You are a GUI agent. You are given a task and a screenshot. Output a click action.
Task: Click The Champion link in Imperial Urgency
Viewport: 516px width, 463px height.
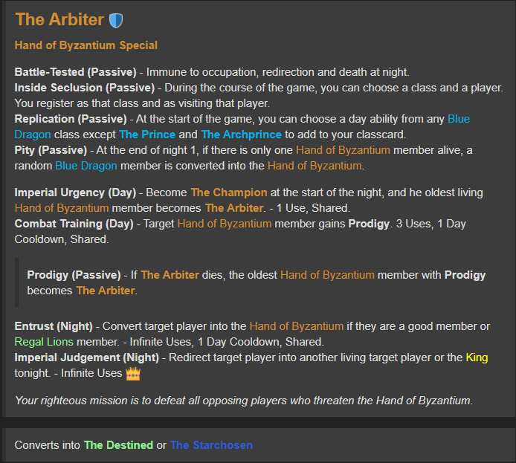(x=229, y=192)
